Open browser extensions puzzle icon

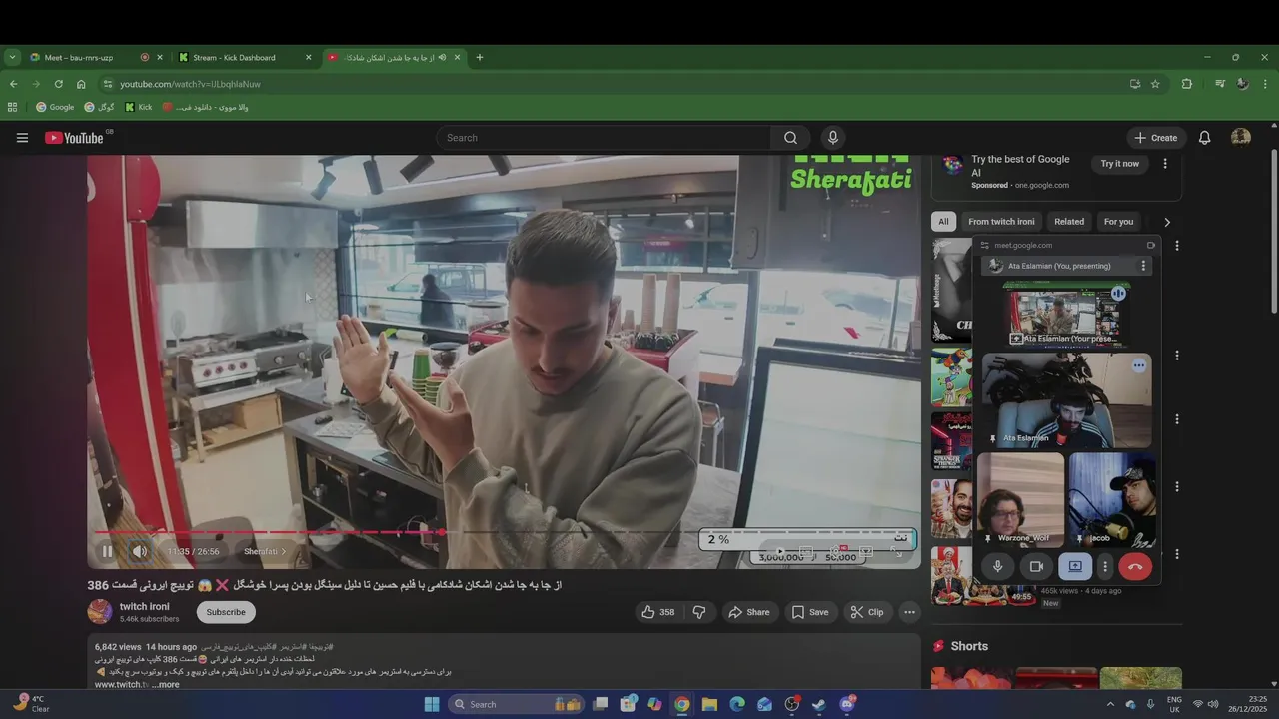coord(1187,84)
